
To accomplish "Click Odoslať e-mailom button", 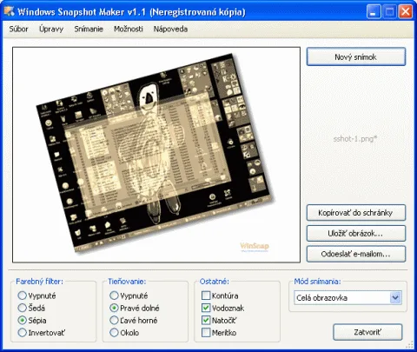I will tap(356, 254).
